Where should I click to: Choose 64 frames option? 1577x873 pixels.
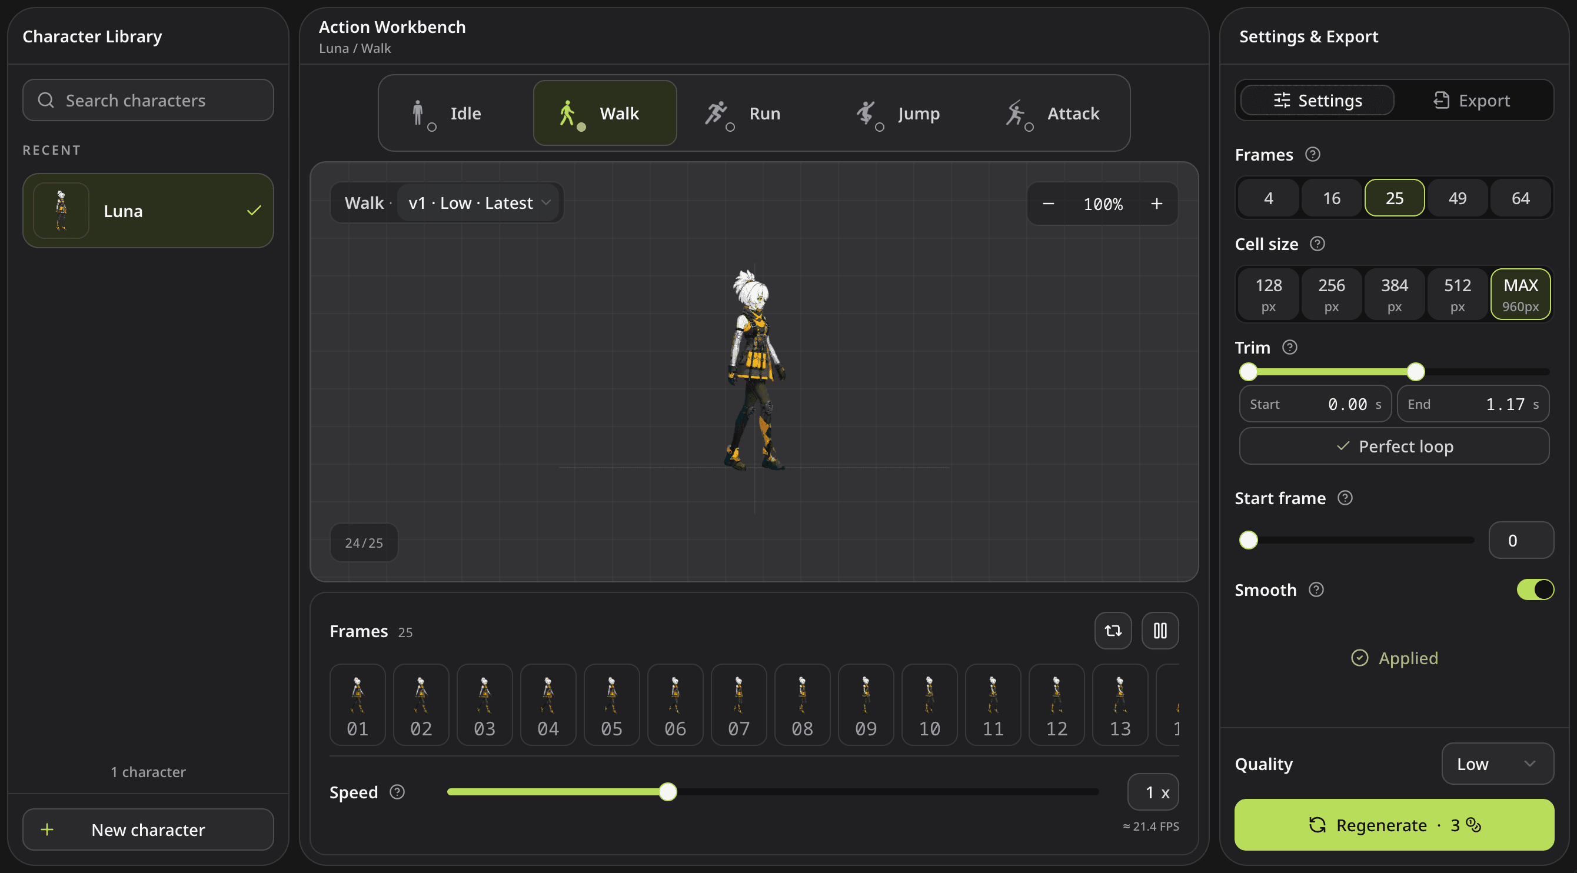tap(1520, 198)
